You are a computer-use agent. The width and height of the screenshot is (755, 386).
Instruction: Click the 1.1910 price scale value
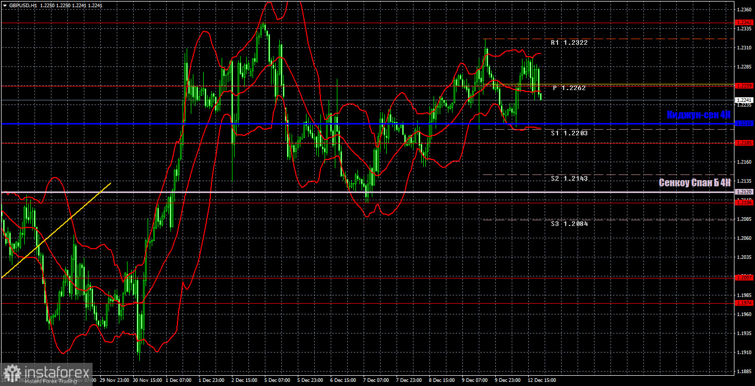pos(744,353)
